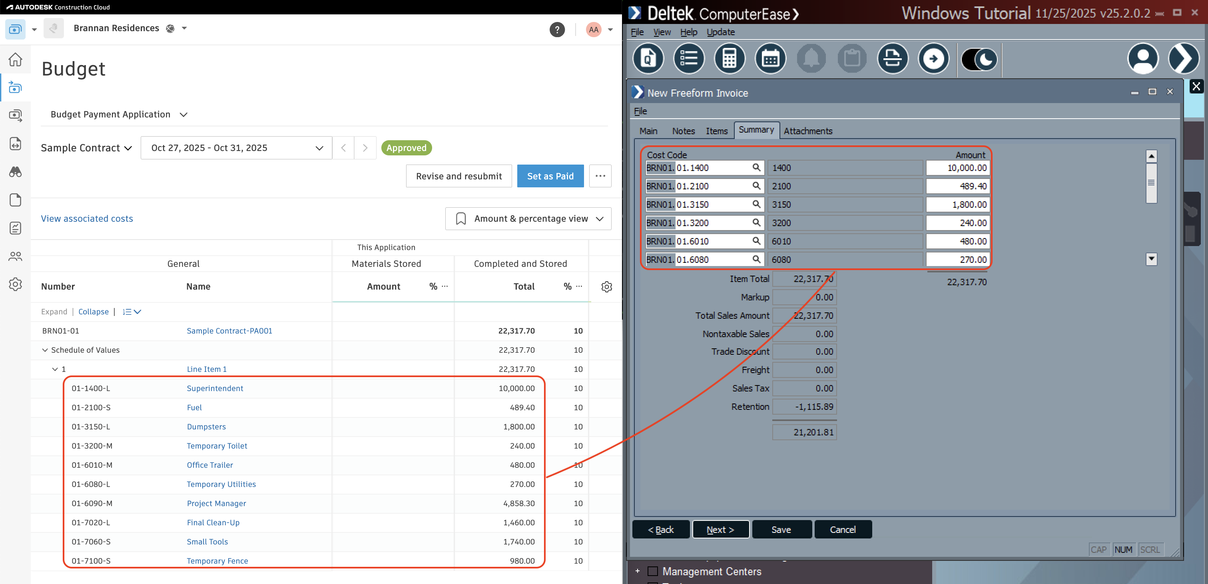1208x584 pixels.
Task: Open the Sample Contract dropdown
Action: click(x=86, y=148)
